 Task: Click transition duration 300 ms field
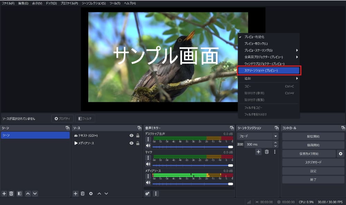tap(258, 145)
